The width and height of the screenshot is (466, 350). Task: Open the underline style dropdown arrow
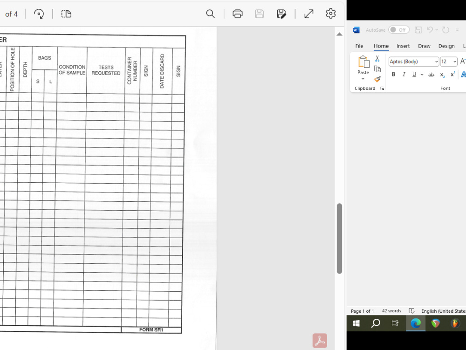422,75
